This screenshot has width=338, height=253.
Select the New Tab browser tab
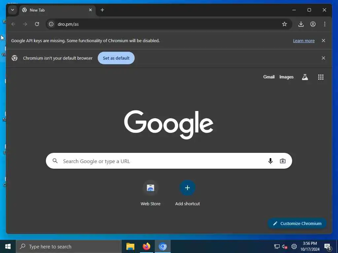[x=57, y=10]
